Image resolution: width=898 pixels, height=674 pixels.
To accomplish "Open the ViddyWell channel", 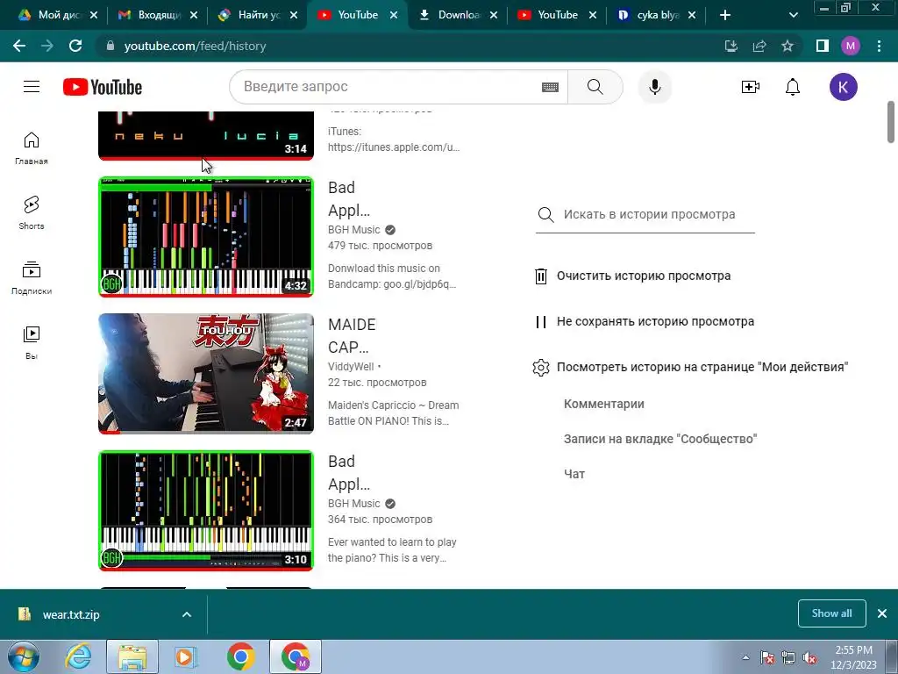I will [351, 366].
